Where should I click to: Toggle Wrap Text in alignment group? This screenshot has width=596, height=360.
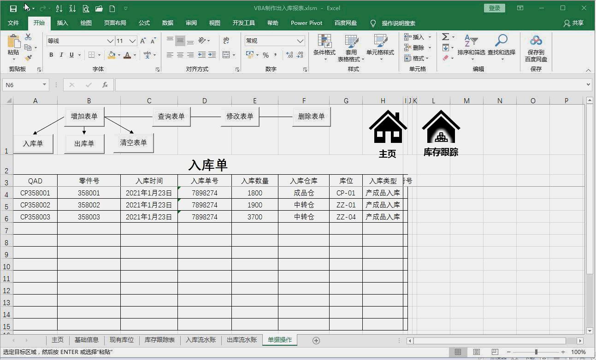click(226, 41)
